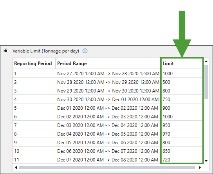Click the Period Range column header
213x174 pixels.
point(108,63)
